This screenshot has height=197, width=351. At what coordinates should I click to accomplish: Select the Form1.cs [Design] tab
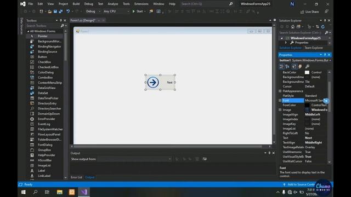click(83, 20)
